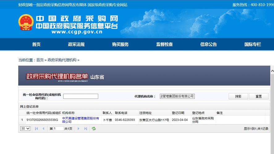Viewport: 274px width, 154px height.
Task: Click address cell 东营区太行山路117号
Action: click(x=154, y=120)
